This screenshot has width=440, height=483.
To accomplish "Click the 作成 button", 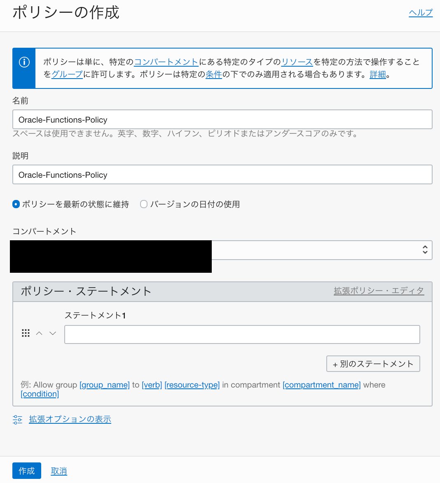I will [x=26, y=471].
